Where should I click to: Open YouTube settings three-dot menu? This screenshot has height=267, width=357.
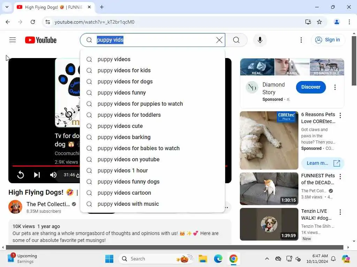coord(301,40)
